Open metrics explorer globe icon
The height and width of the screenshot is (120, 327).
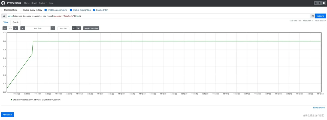click(313, 16)
